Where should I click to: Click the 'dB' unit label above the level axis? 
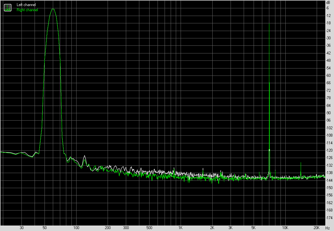[328, 3]
